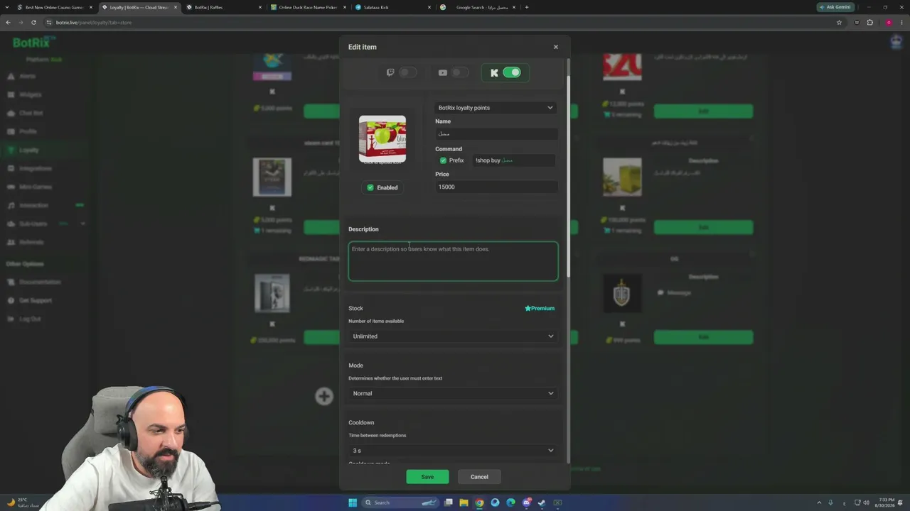Show hidden system tray icons
910x511 pixels.
[x=819, y=502]
